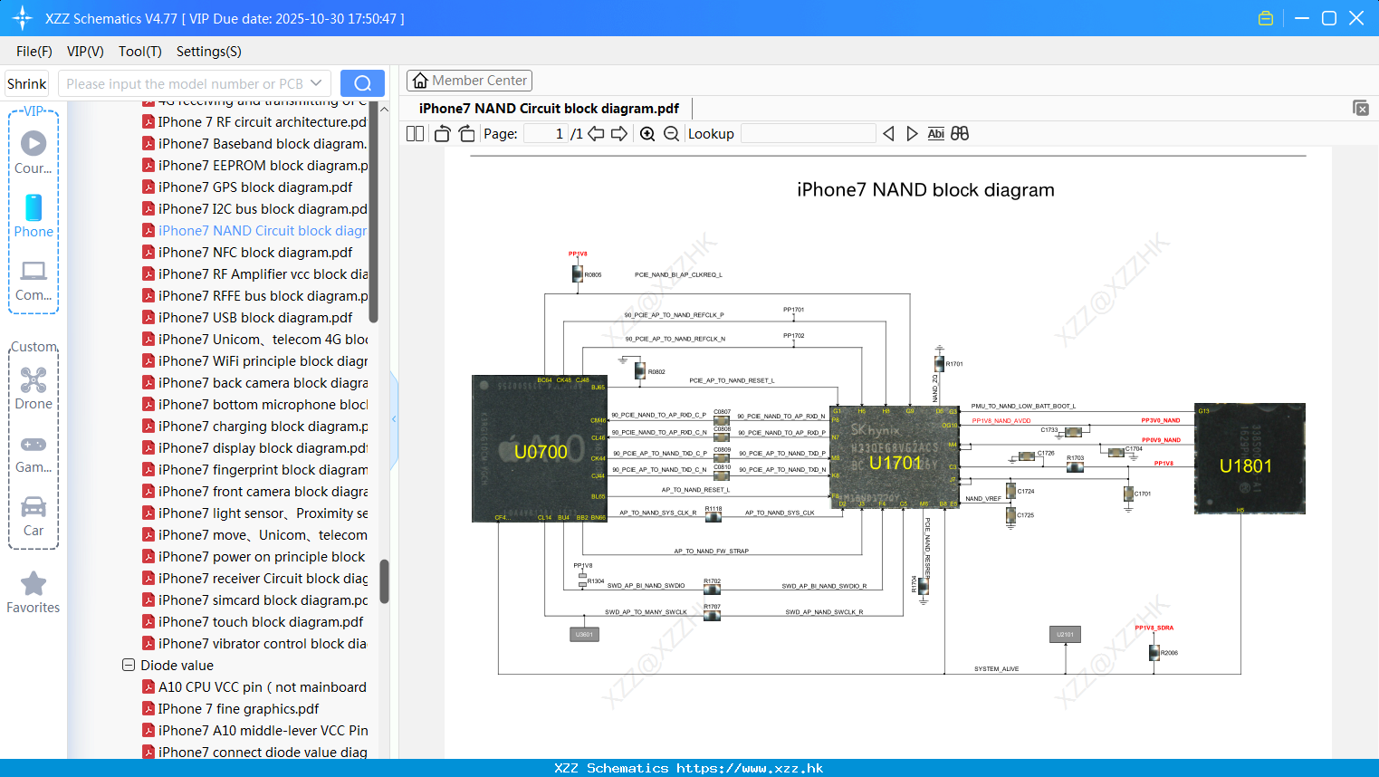Open Courses from the VIP sidebar
The height and width of the screenshot is (777, 1379).
[34, 153]
